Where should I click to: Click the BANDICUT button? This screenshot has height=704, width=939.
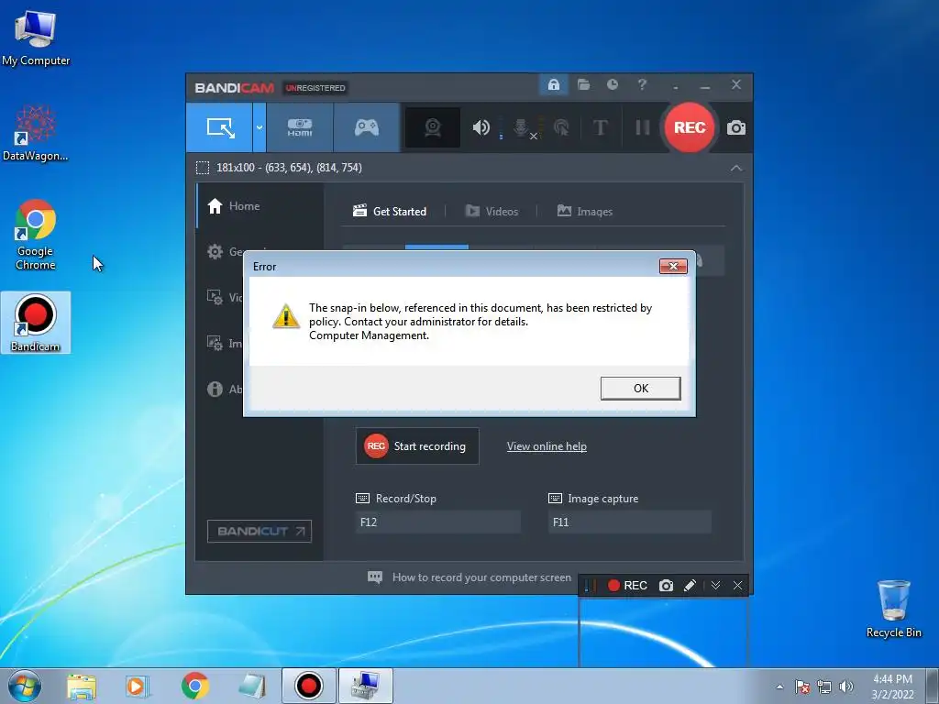coord(260,531)
